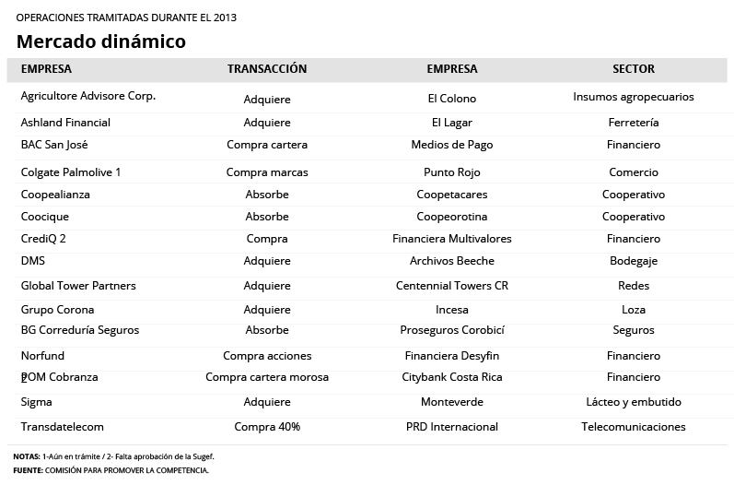Click the SECTOR column header
Image resolution: width=734 pixels, height=485 pixels.
point(634,69)
